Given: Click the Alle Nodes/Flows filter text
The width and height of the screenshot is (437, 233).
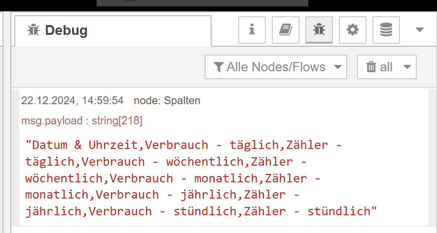Looking at the screenshot, I should click(276, 67).
